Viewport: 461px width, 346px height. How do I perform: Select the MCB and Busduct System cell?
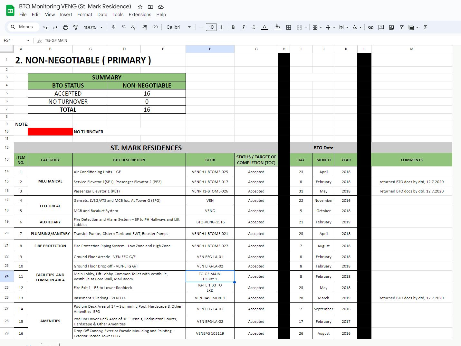(x=129, y=211)
